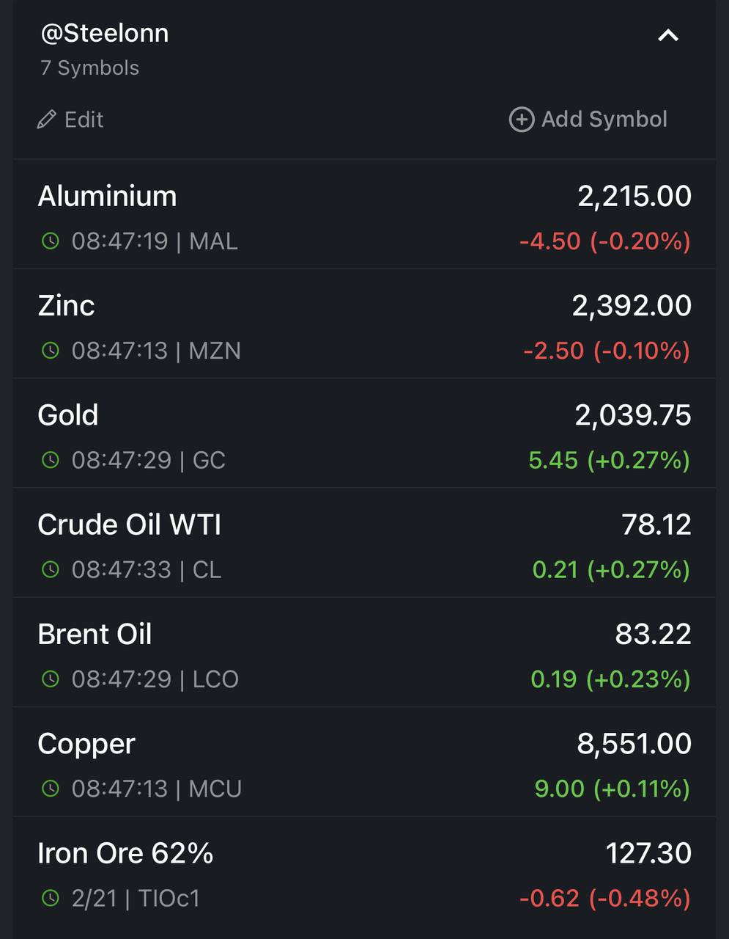
Task: Click the clock icon under Iron Ore 62%
Action: coord(50,898)
